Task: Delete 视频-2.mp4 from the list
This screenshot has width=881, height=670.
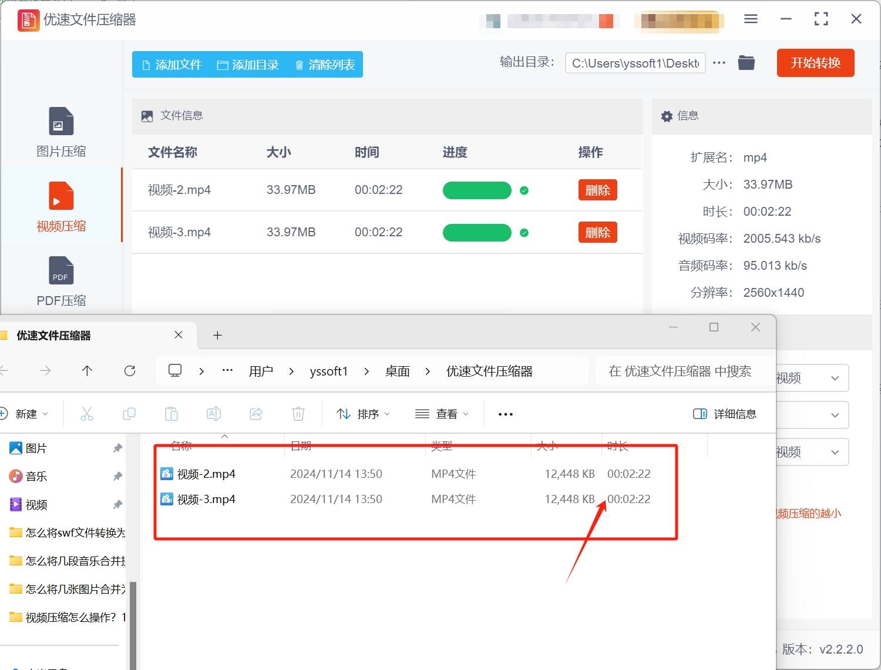Action: pos(597,190)
